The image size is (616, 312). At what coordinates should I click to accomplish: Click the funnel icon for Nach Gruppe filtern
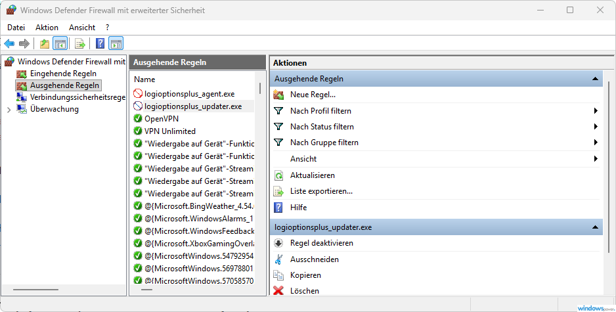tap(278, 143)
